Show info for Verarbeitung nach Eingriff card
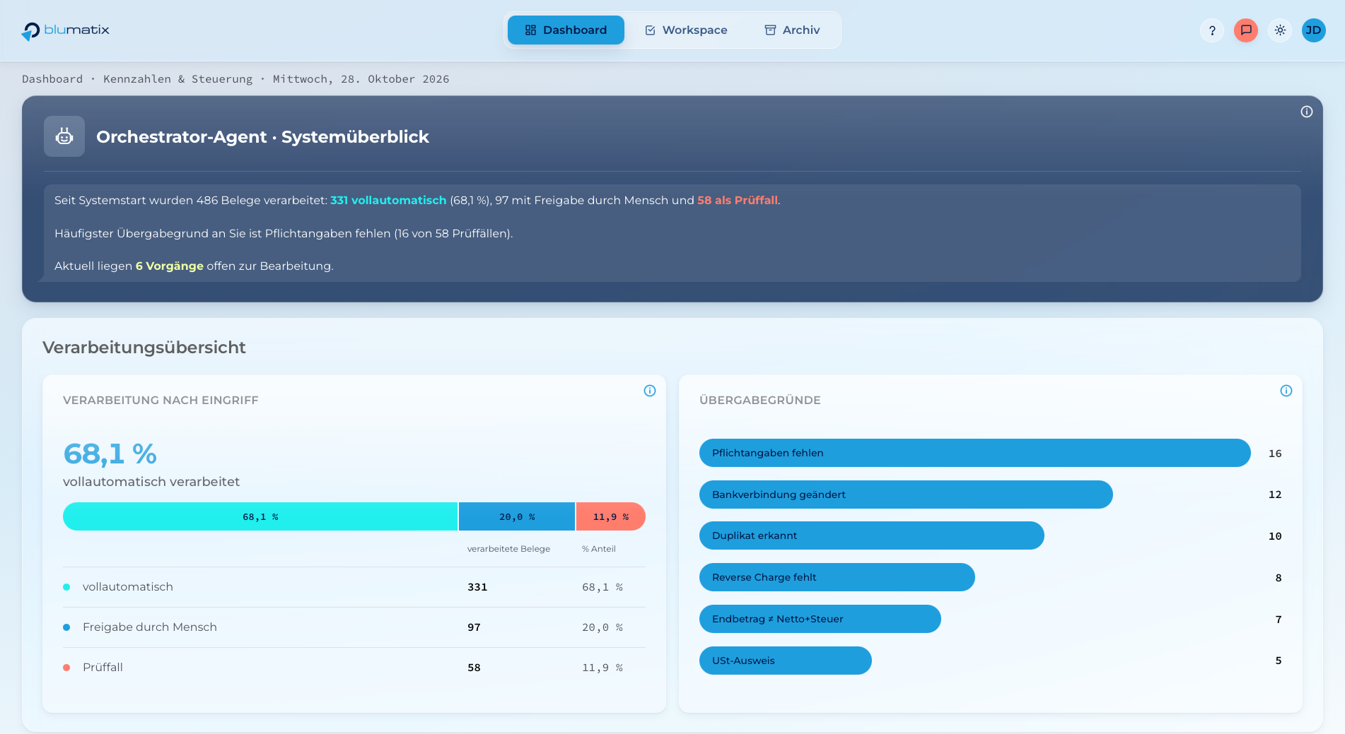 (x=650, y=391)
